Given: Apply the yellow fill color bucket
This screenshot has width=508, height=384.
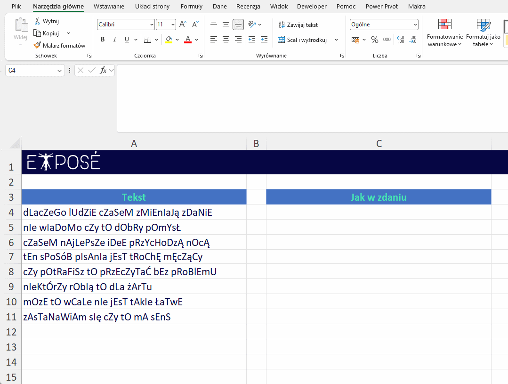Looking at the screenshot, I should point(169,40).
